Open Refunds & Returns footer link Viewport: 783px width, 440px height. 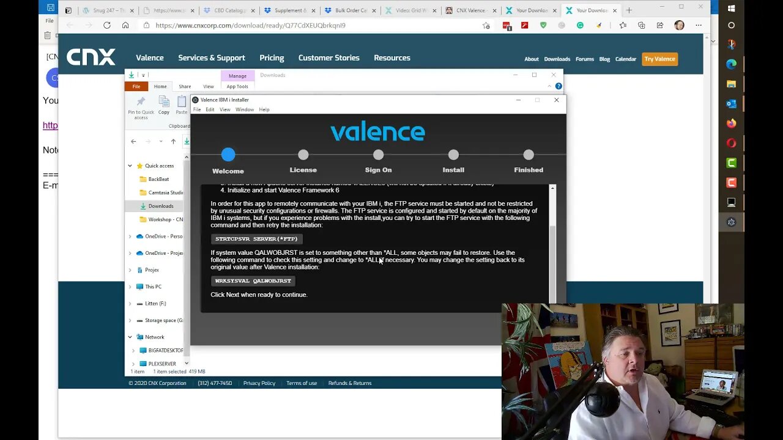click(350, 383)
